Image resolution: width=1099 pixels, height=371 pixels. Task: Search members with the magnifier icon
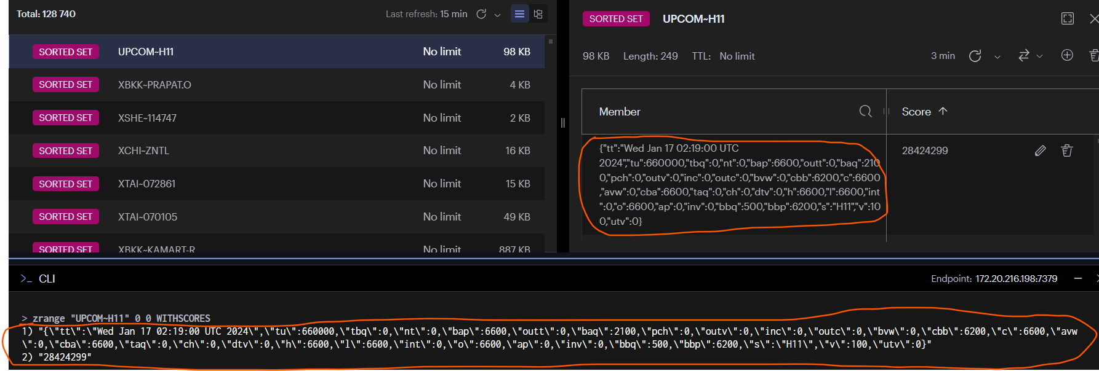(x=865, y=111)
